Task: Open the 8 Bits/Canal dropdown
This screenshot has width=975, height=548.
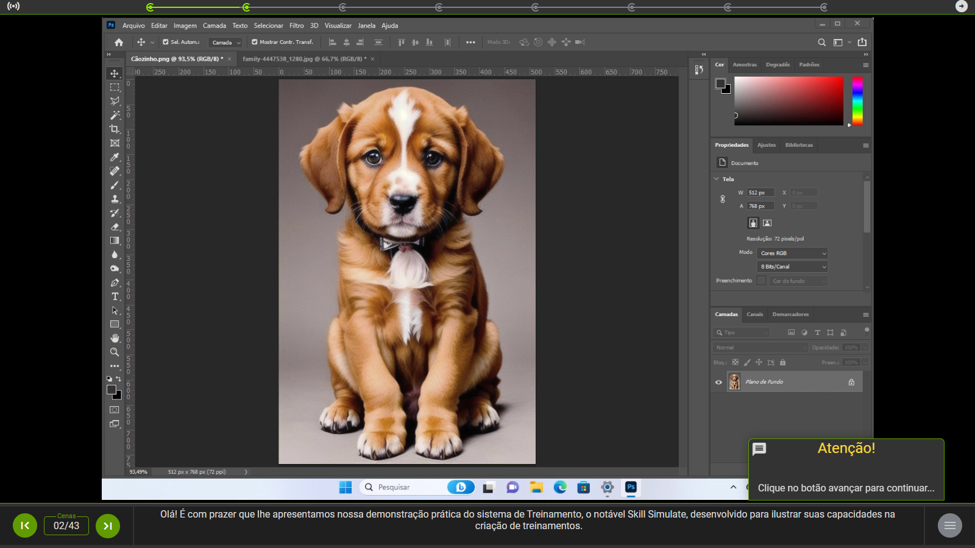Action: pos(793,267)
